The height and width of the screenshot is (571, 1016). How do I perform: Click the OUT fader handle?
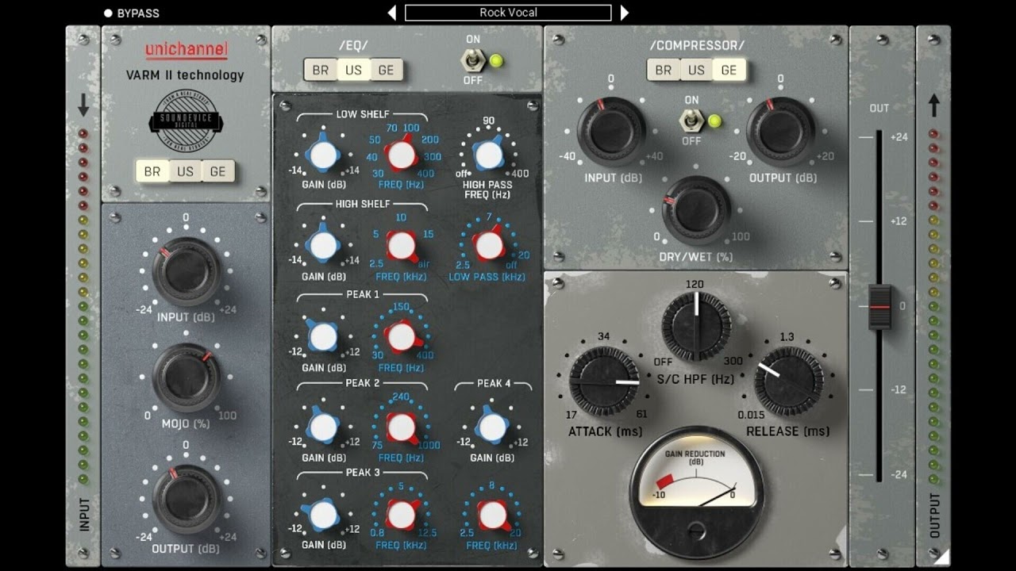point(879,306)
